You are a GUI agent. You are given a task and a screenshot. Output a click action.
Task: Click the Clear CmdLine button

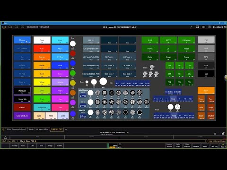tap(22, 116)
